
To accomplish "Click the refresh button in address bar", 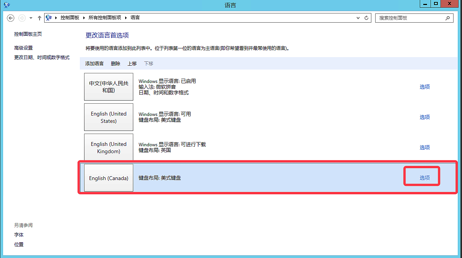I will click(366, 18).
